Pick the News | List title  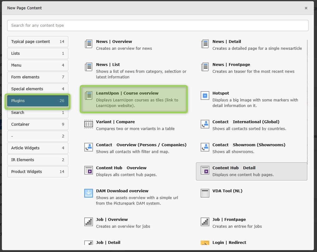point(108,64)
